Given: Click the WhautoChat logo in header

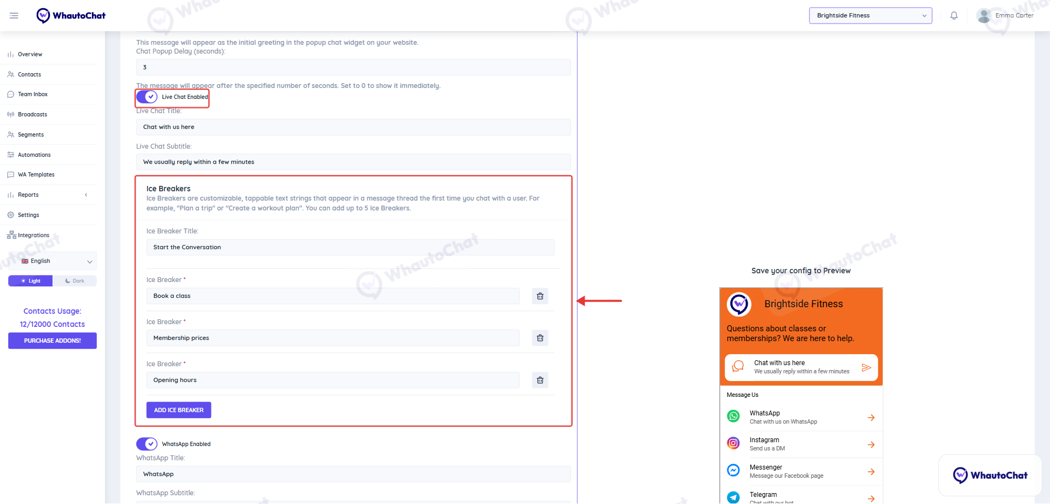Looking at the screenshot, I should pyautogui.click(x=71, y=15).
